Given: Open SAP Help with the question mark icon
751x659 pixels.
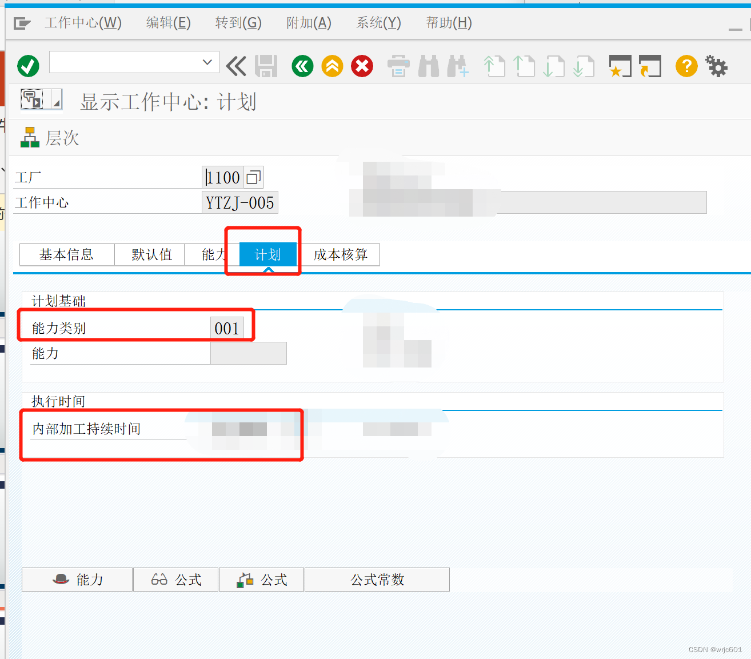Looking at the screenshot, I should [686, 66].
